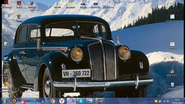
Task: Select the yellow-green image file icon on desktop
Action: [70, 5]
